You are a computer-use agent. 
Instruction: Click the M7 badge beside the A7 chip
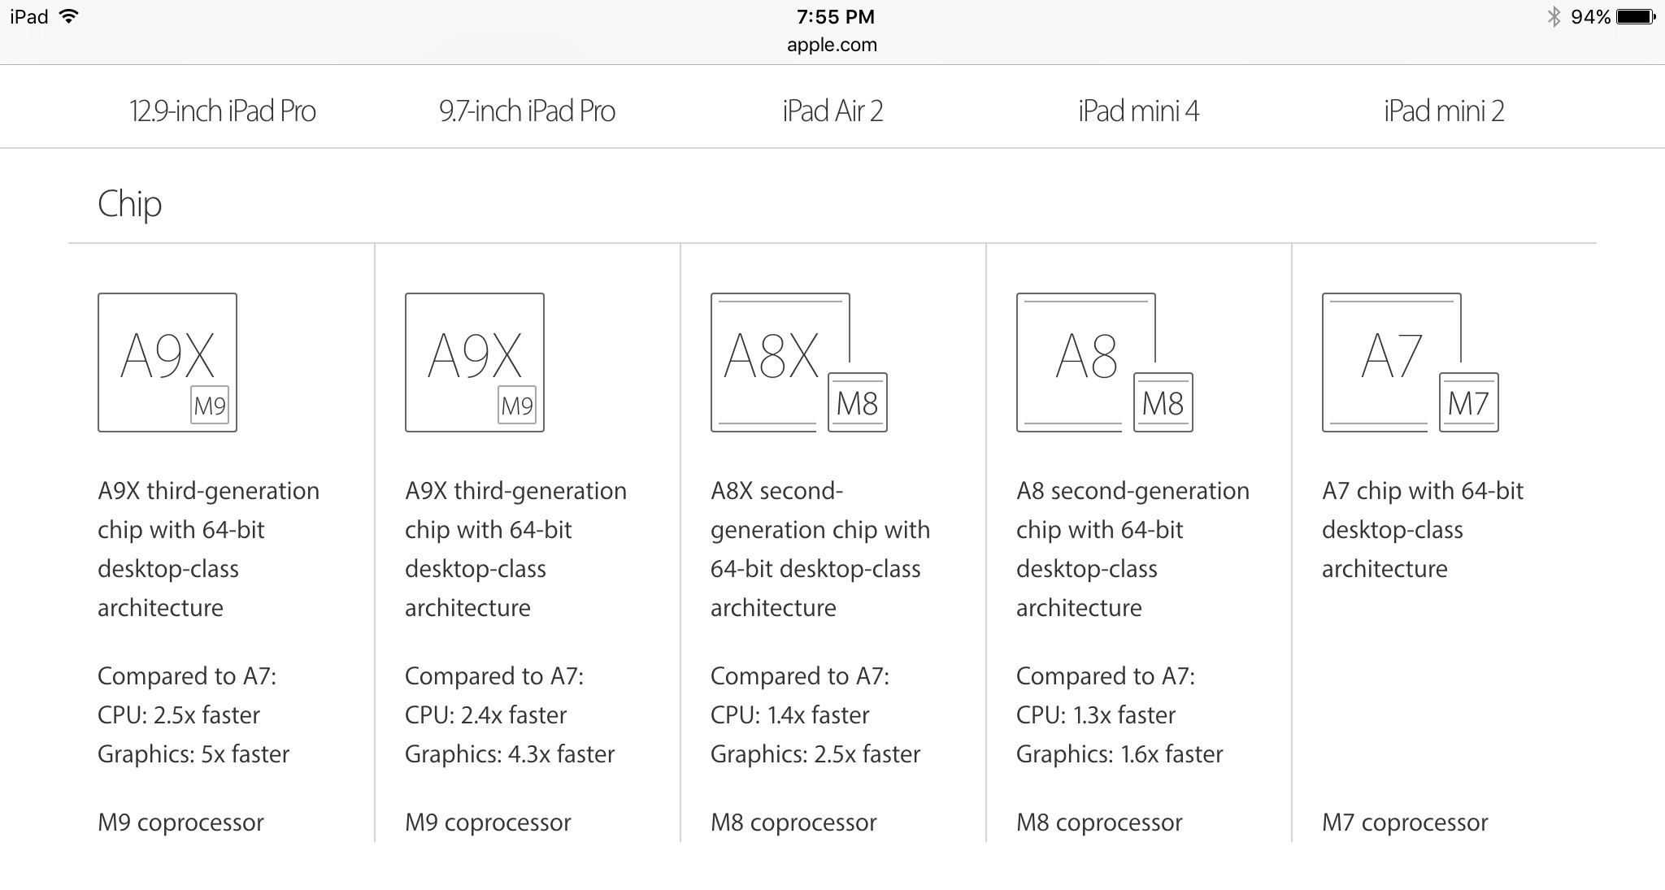pyautogui.click(x=1469, y=402)
